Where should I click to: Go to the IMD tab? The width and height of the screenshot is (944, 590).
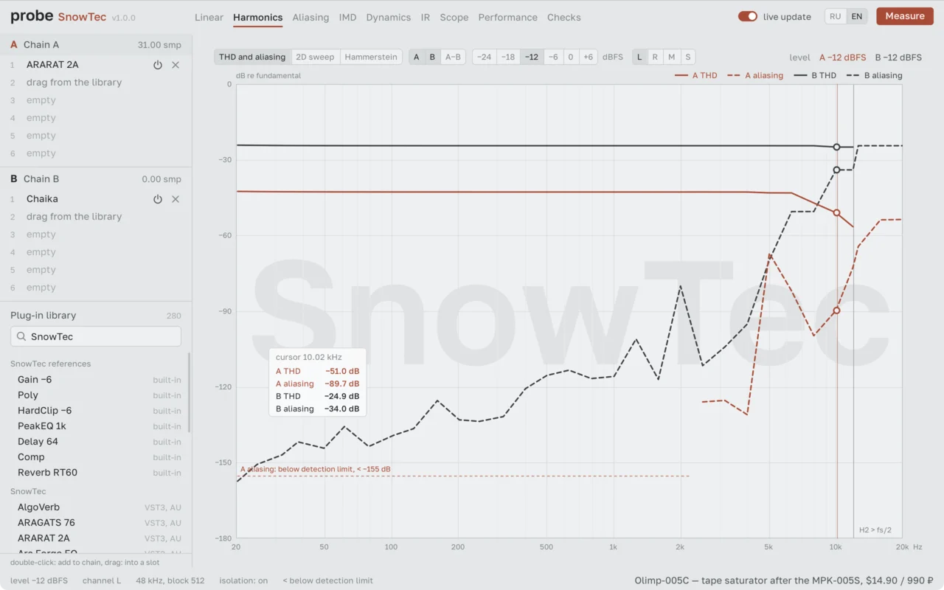pyautogui.click(x=347, y=17)
